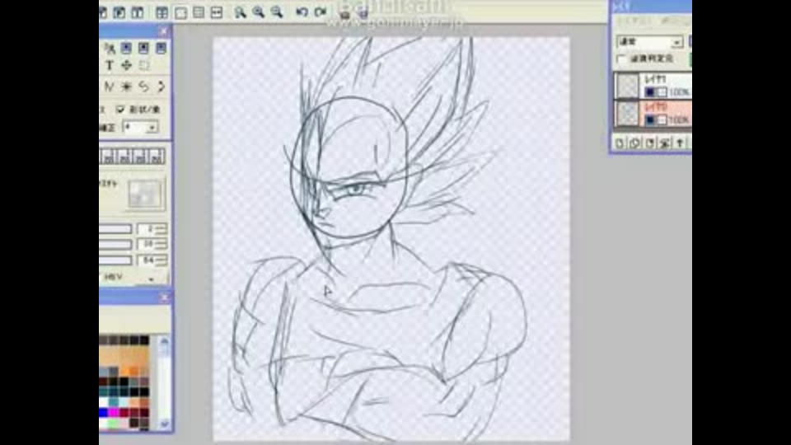The height and width of the screenshot is (445, 791).
Task: Select the second brush size preset button
Action: tap(124, 157)
